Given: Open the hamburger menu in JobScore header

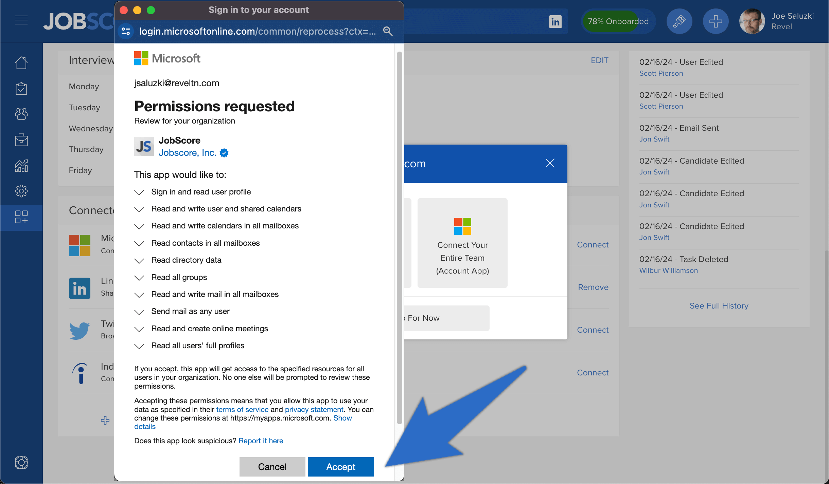Looking at the screenshot, I should 21,20.
